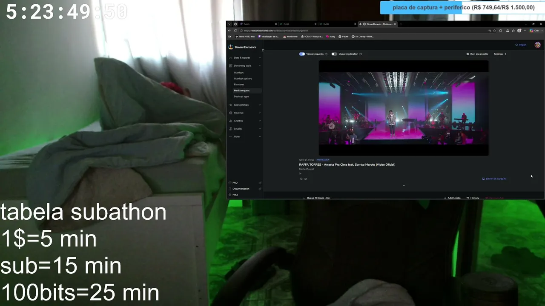Click the Run diagnostic button
The width and height of the screenshot is (545, 306).
477,54
